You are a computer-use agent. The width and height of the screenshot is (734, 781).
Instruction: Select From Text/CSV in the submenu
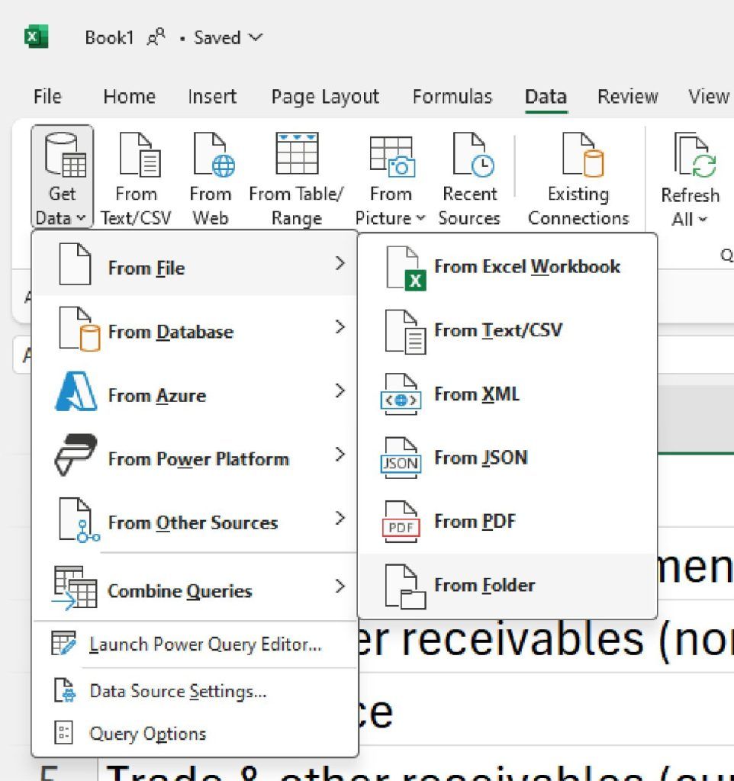(x=507, y=331)
